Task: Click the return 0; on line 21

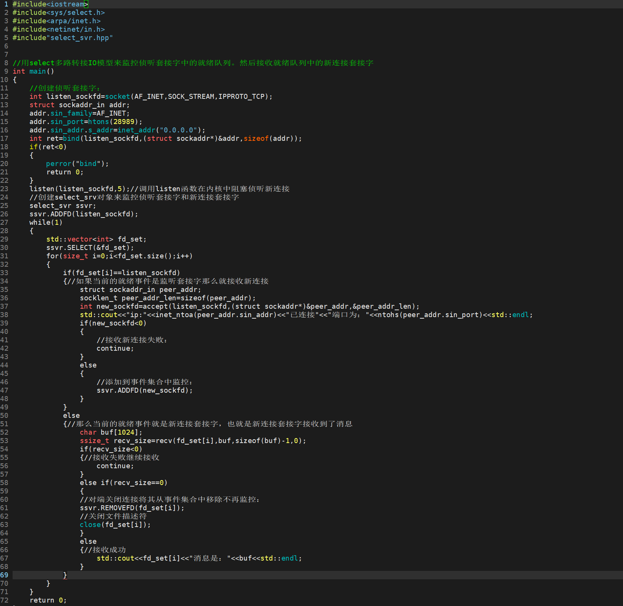Action: coord(65,172)
